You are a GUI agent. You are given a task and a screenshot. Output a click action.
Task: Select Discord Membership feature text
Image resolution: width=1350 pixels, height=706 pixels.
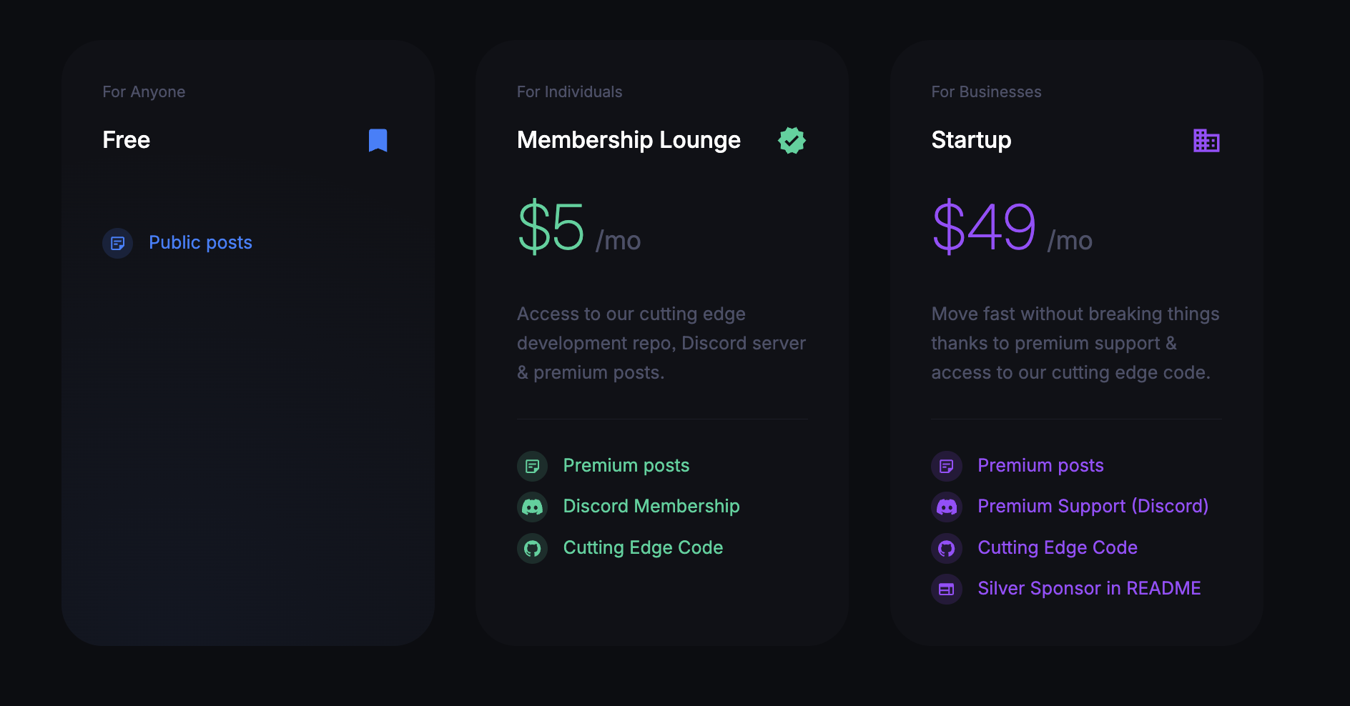pyautogui.click(x=651, y=506)
